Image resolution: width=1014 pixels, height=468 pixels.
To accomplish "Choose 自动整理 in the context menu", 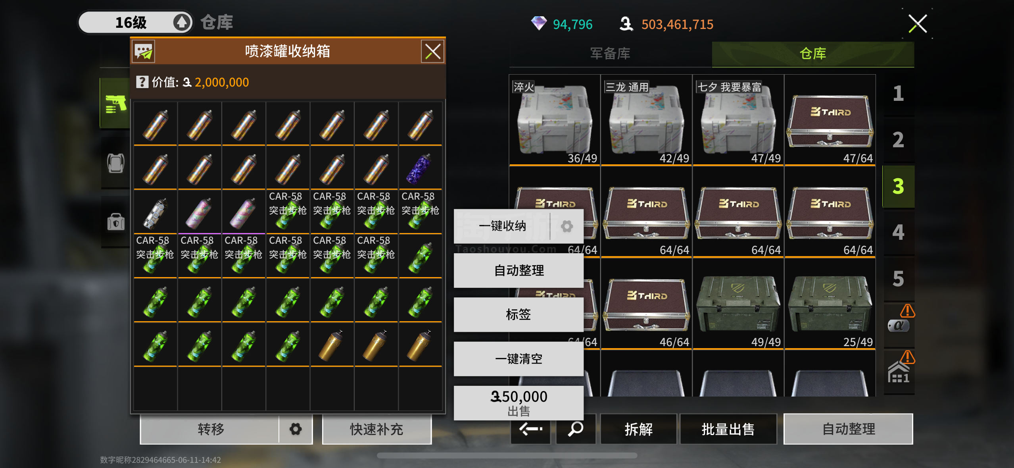I will 519,270.
